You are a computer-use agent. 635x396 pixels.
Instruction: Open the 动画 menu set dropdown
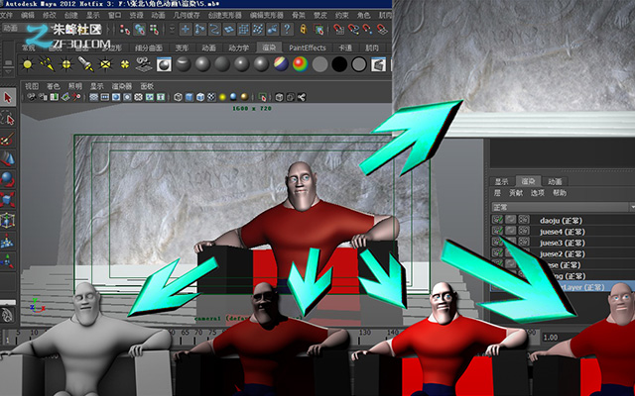(x=12, y=28)
